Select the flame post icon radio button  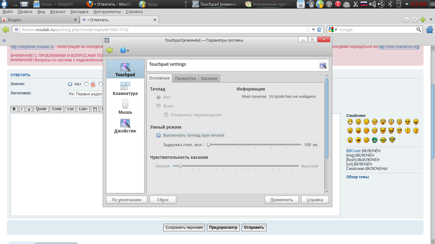[x=86, y=84]
